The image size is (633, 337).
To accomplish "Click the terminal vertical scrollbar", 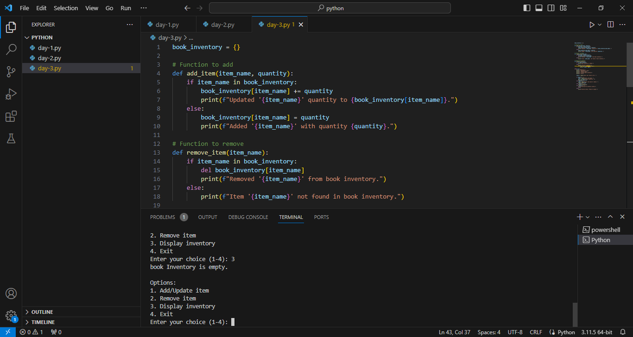I will point(575,314).
